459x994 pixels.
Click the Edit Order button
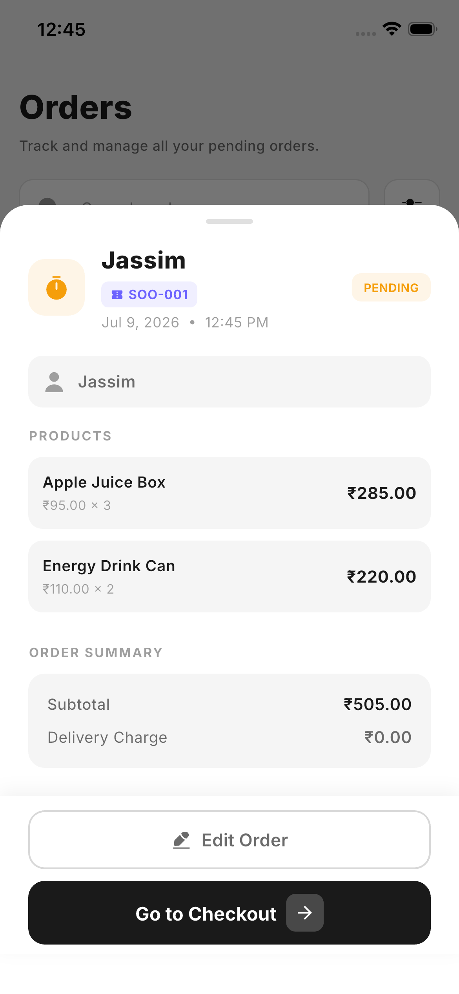(x=229, y=840)
